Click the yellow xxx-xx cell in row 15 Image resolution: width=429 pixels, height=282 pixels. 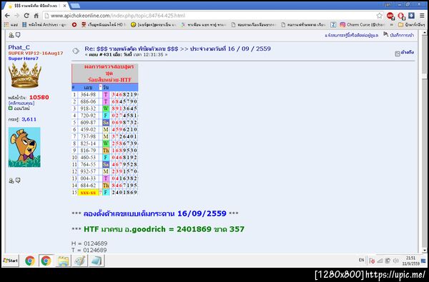pyautogui.click(x=88, y=192)
